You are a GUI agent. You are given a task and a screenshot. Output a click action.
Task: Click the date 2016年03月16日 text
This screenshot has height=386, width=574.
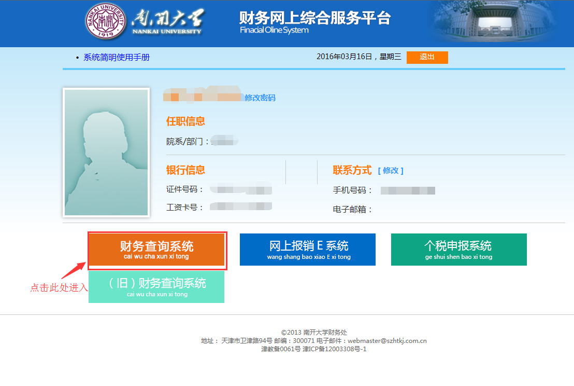344,57
